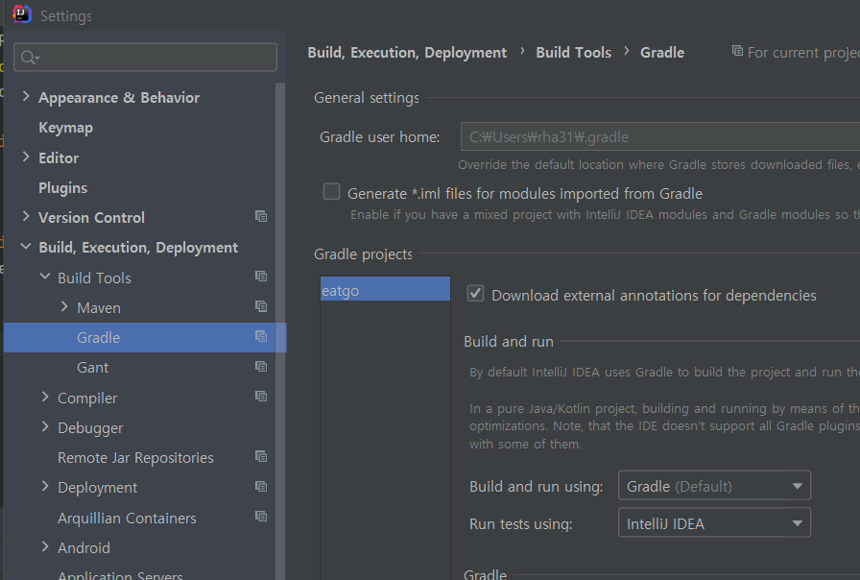Expand the Deployment node
The height and width of the screenshot is (580, 860).
tap(45, 486)
